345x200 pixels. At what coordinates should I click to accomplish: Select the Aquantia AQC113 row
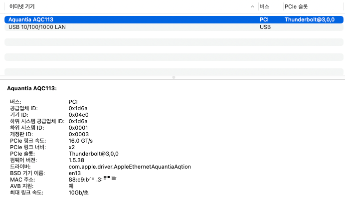pyautogui.click(x=174, y=19)
